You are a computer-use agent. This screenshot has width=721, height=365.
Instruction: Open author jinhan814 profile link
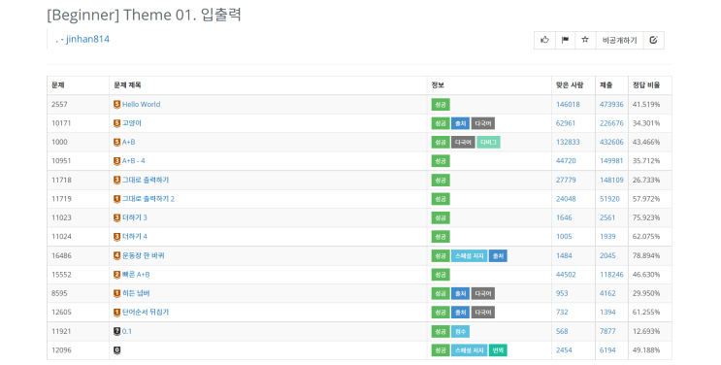click(x=87, y=39)
